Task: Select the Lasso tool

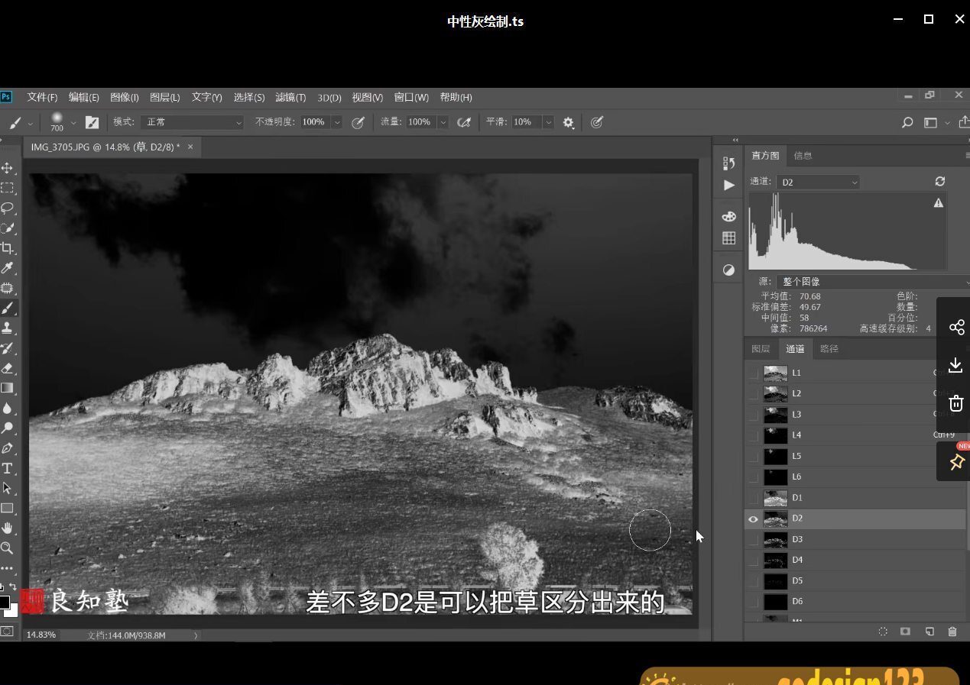Action: click(8, 208)
